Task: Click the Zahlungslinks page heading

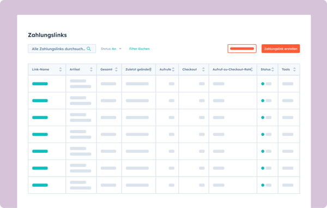Action: click(47, 35)
